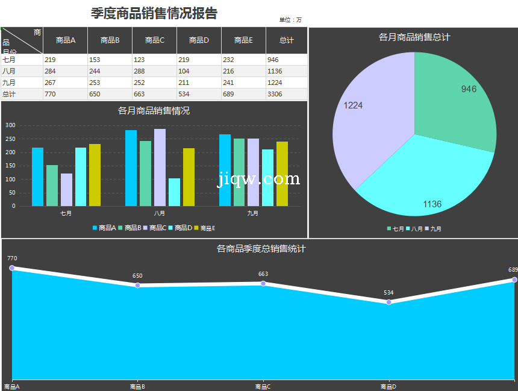
Task: Click the blue 商品A bar for 七月
Action: pyautogui.click(x=37, y=177)
